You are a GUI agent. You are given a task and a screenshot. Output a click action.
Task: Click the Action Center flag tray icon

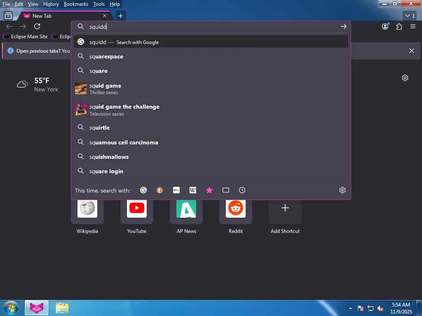[361, 308]
